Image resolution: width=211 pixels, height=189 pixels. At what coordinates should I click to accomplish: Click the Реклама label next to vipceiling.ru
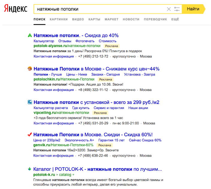point(100,113)
